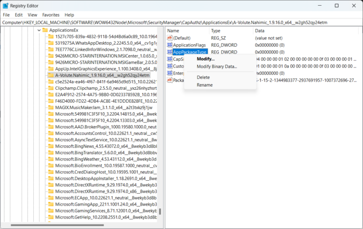The image size is (363, 229).
Task: Select the Microsoft.BingTranslator key
Action: coord(106,153)
